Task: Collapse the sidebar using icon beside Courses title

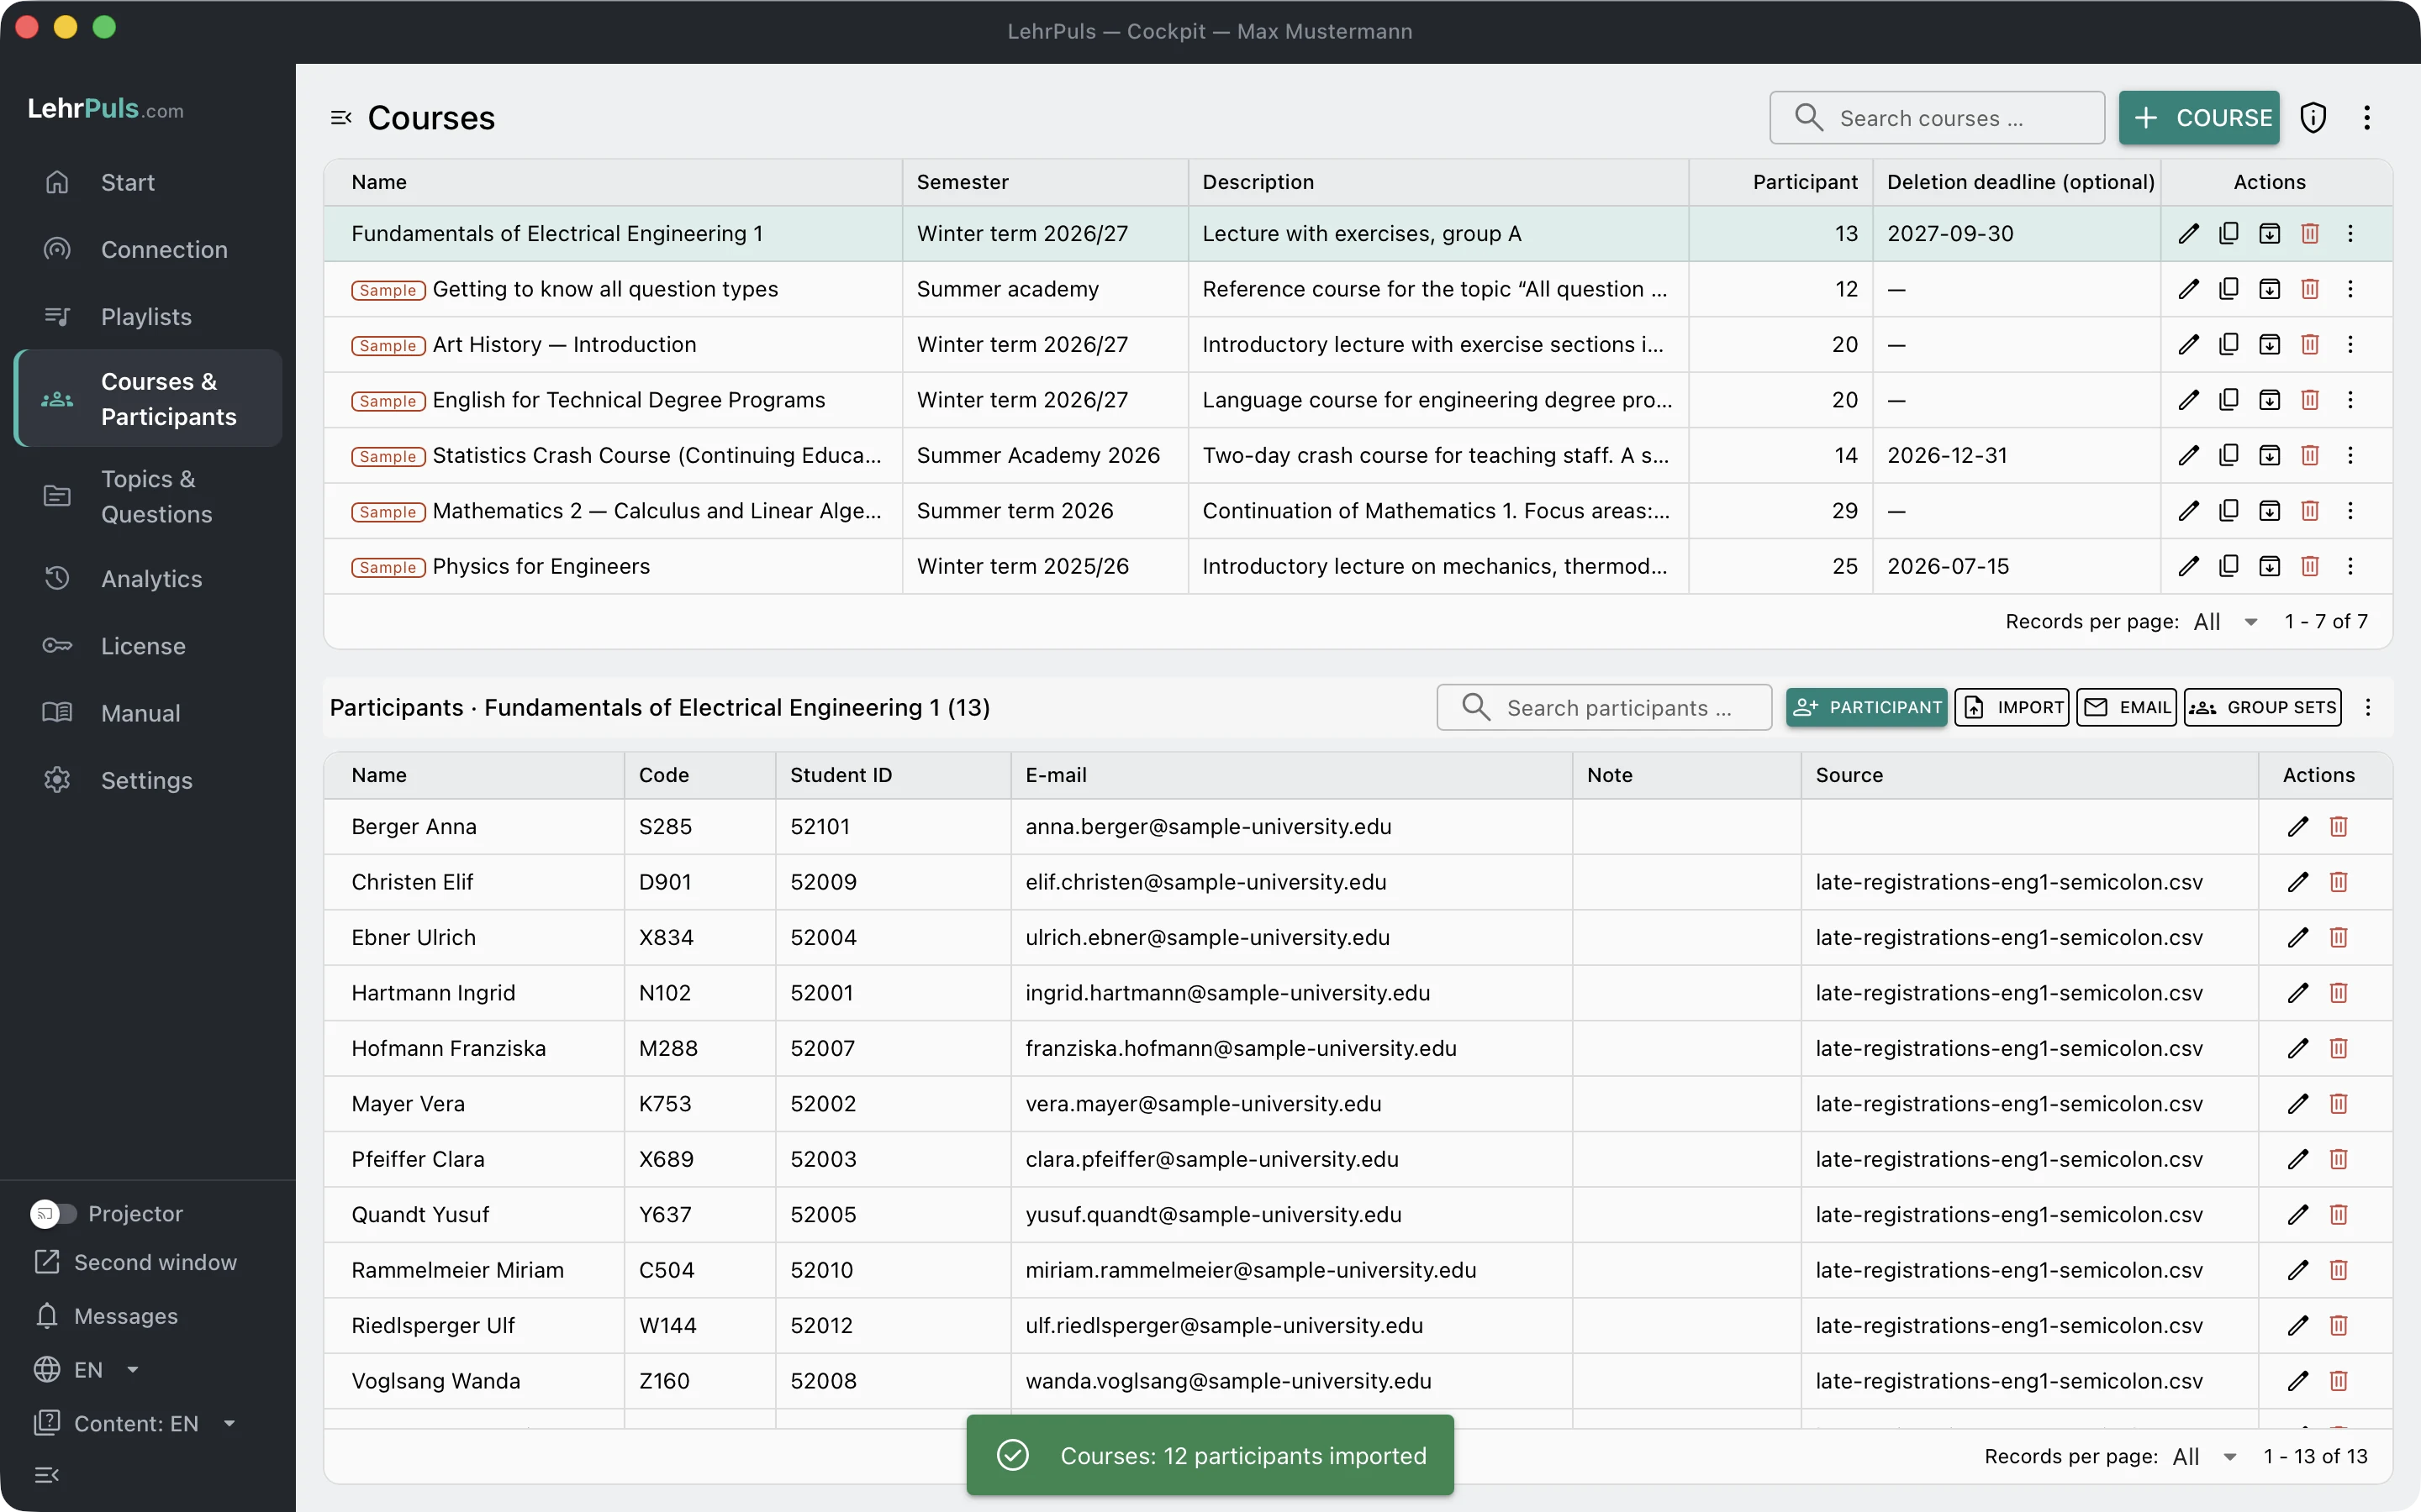Action: pos(341,118)
